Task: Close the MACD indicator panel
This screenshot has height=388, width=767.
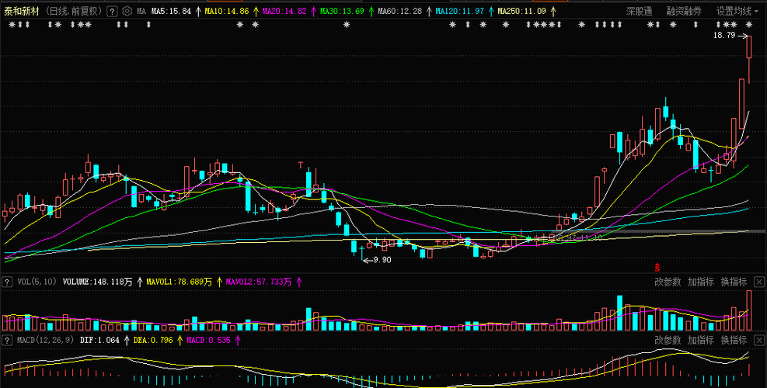Action: point(758,340)
